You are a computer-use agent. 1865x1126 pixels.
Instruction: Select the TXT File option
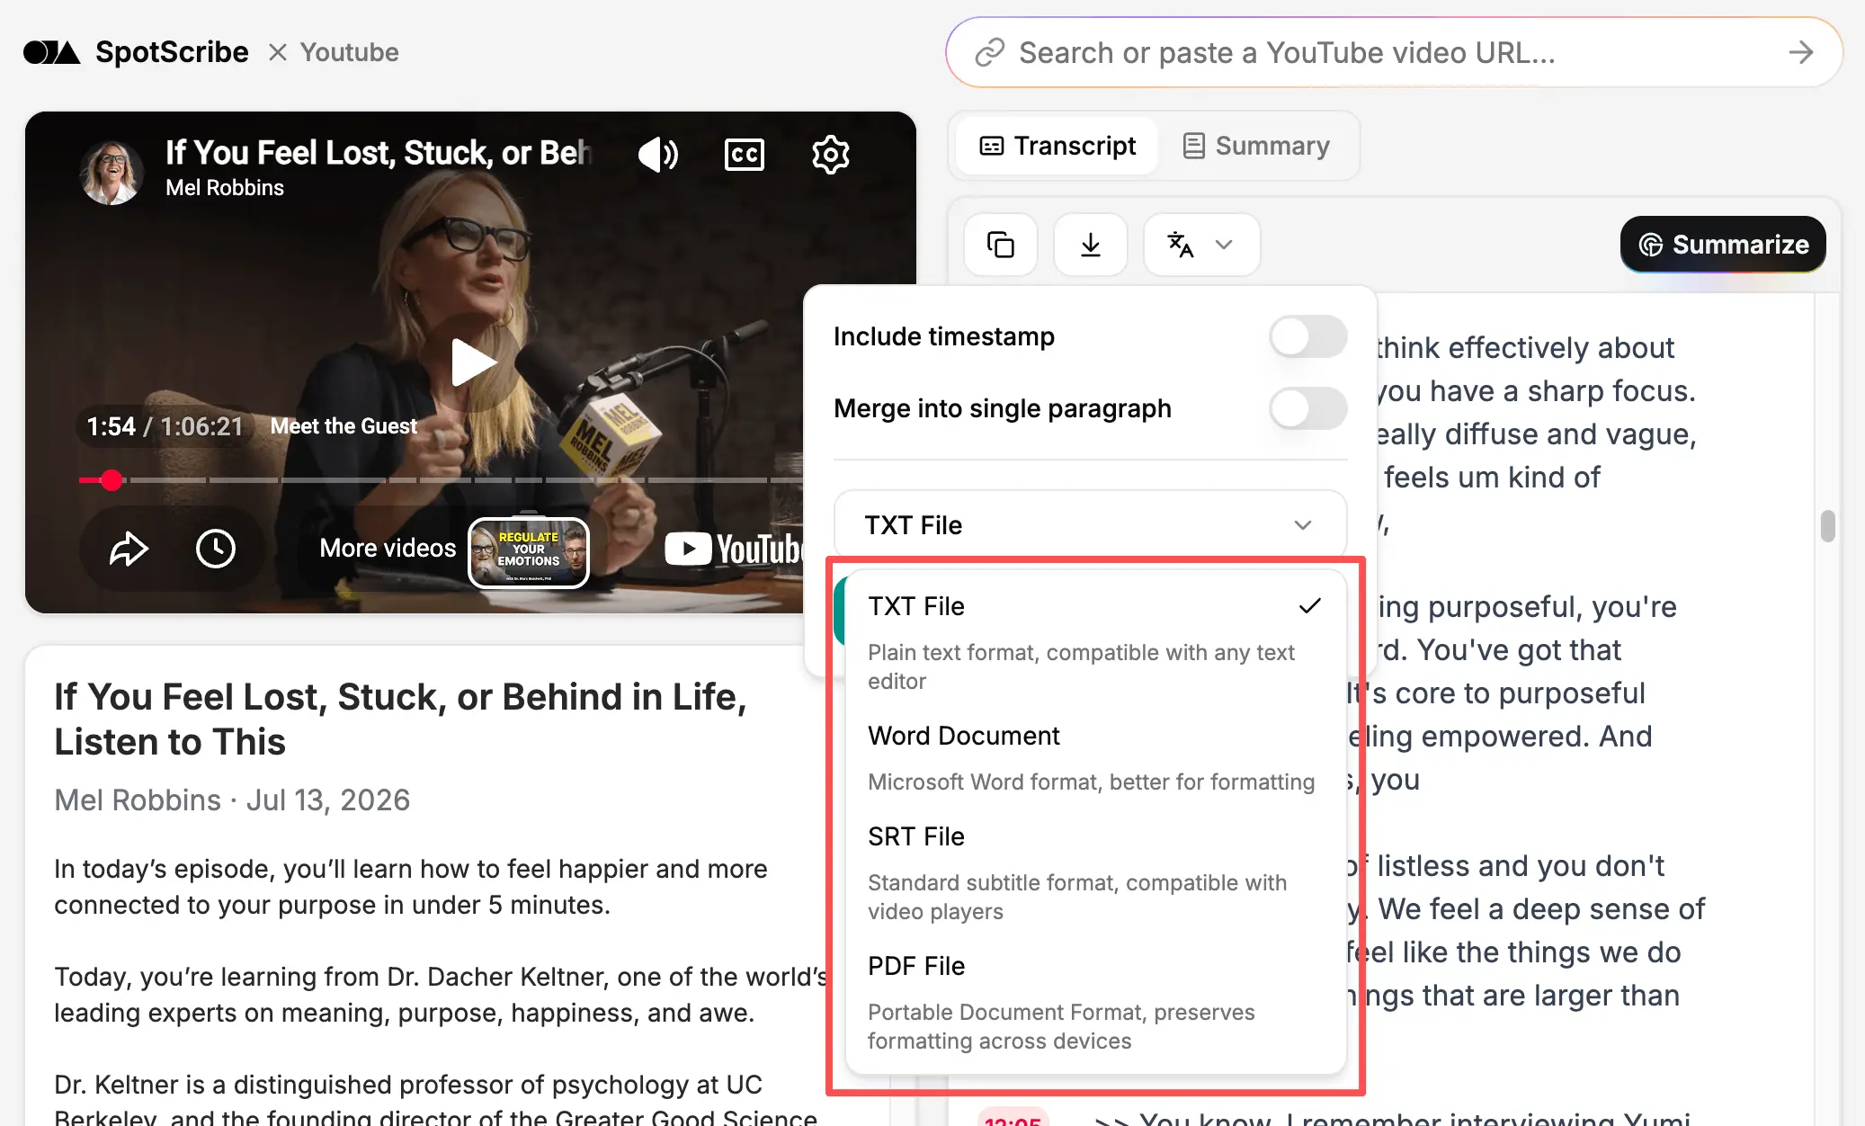(x=1094, y=642)
